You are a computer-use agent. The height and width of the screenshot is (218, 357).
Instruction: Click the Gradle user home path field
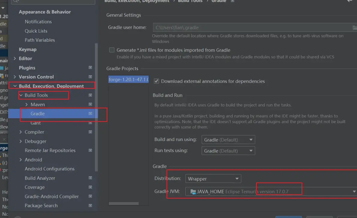[252, 28]
